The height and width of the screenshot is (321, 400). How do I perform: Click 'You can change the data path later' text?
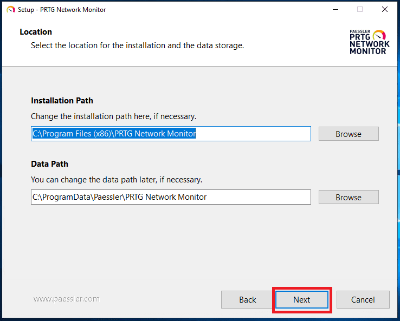117,180
